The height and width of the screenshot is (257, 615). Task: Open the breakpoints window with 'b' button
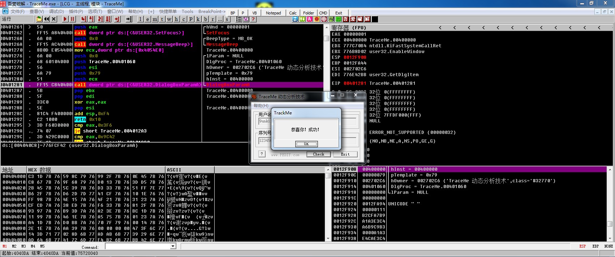(206, 19)
